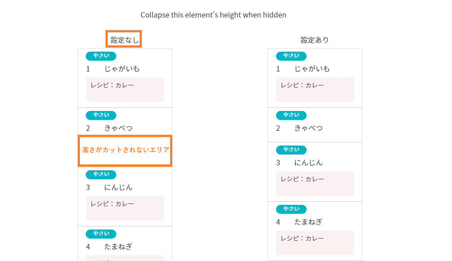Click the にんじん recipe box in right list
This screenshot has width=452, height=261.
(315, 183)
